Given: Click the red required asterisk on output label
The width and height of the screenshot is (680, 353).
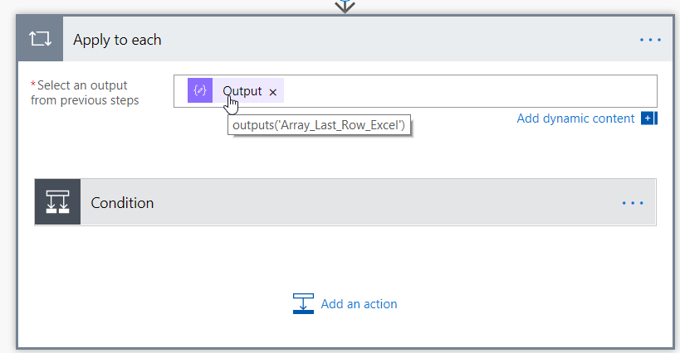Looking at the screenshot, I should [x=33, y=85].
